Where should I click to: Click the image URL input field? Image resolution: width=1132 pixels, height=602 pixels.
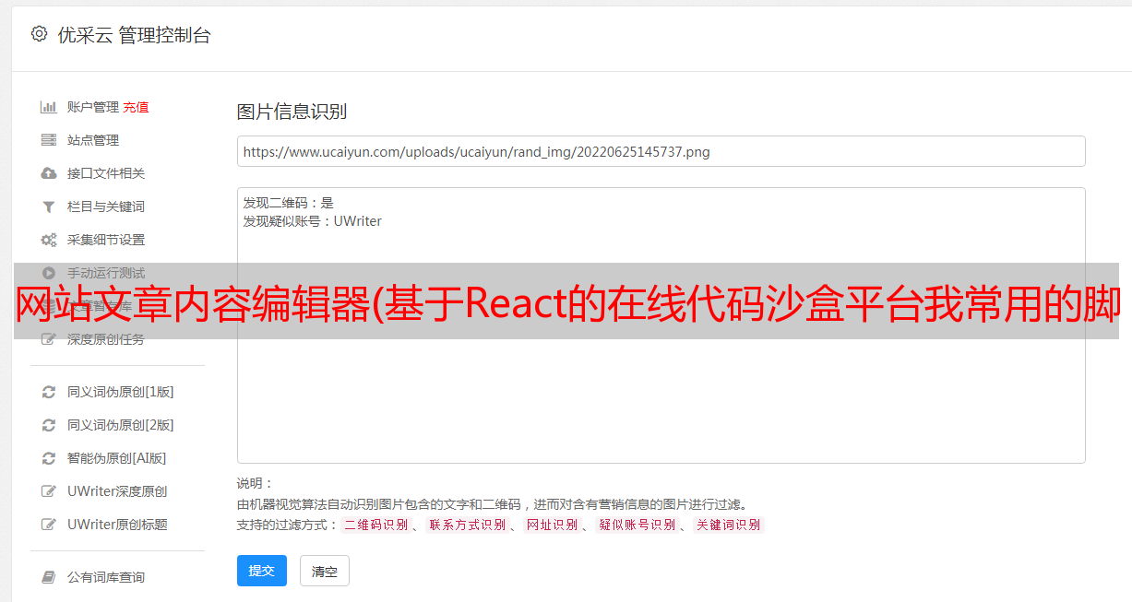[x=661, y=151]
